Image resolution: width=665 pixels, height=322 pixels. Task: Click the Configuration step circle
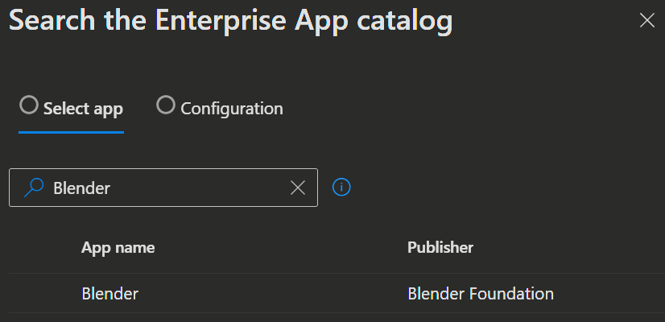coord(165,105)
